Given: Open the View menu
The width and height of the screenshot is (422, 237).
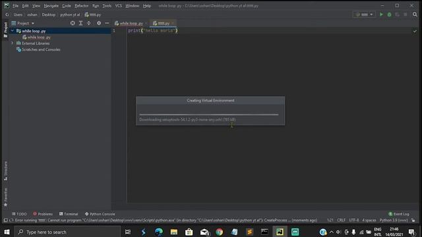Looking at the screenshot, I should click(36, 6).
